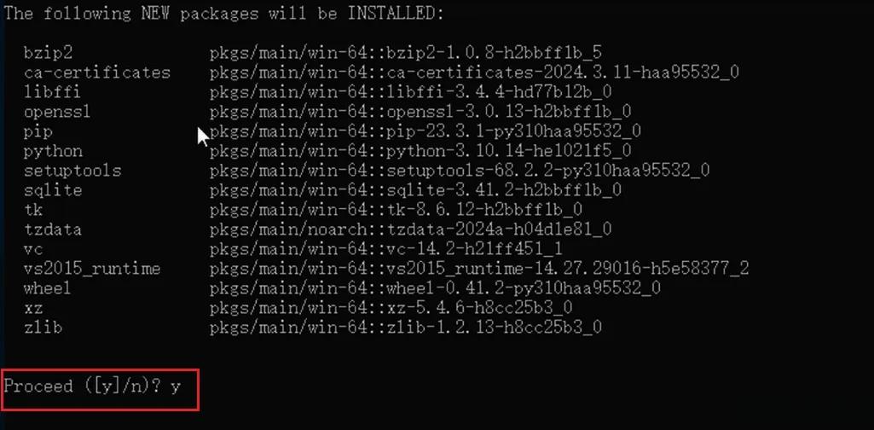Click the tk package name

click(33, 210)
